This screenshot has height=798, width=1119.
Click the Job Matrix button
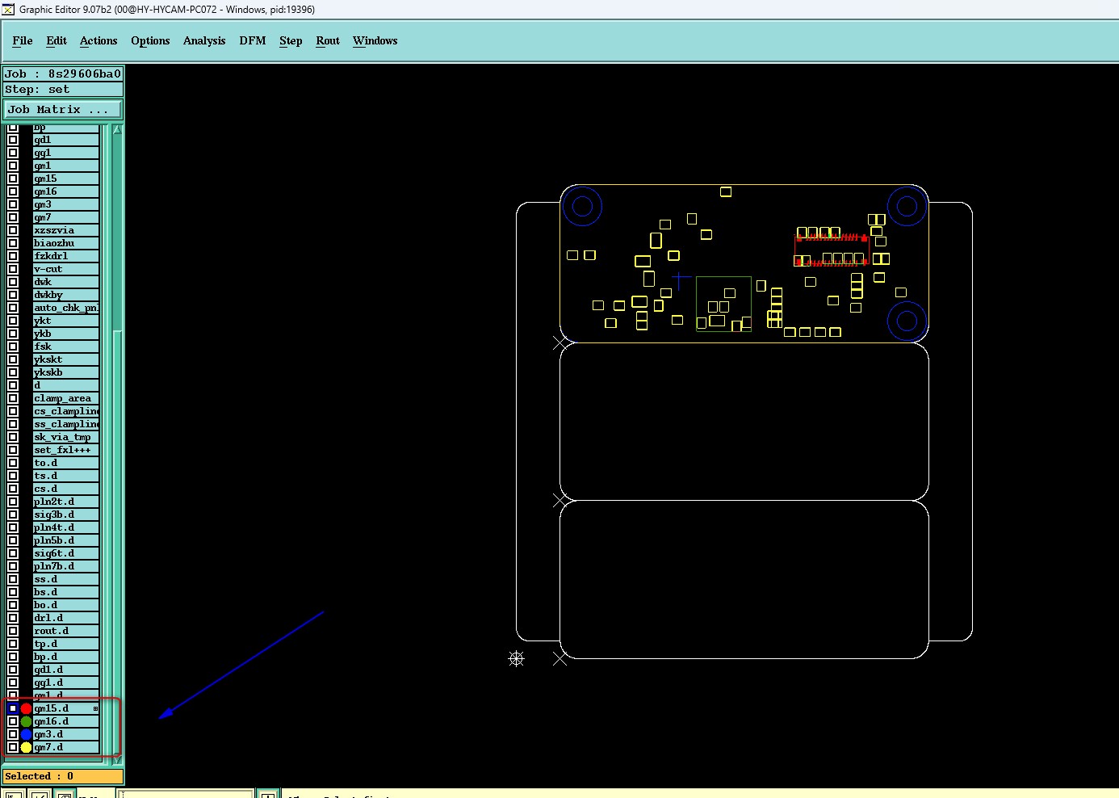(x=63, y=109)
